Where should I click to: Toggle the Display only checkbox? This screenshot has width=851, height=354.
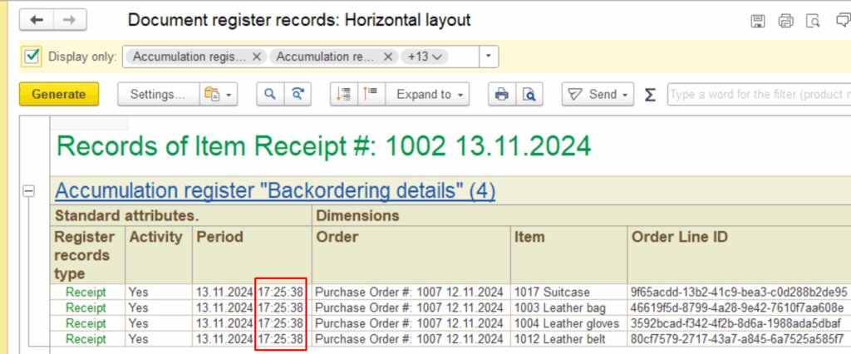pyautogui.click(x=32, y=57)
